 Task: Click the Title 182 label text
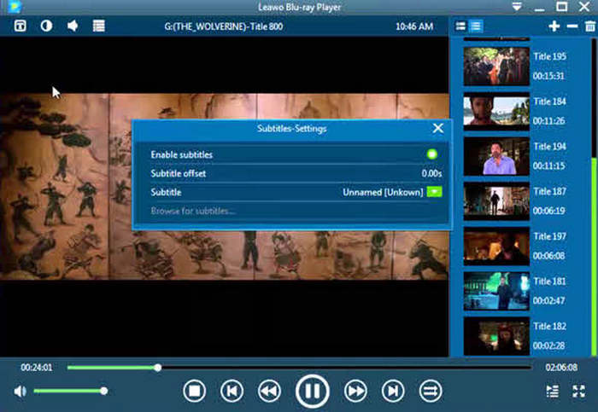pos(550,326)
